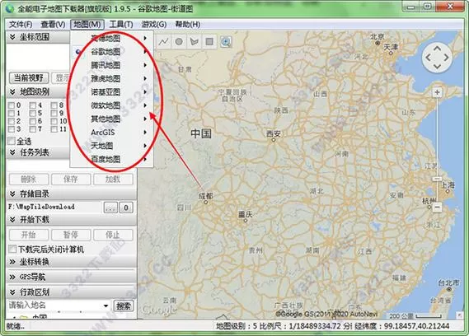
Task: Open the 其他地图 submenu
Action: click(112, 119)
